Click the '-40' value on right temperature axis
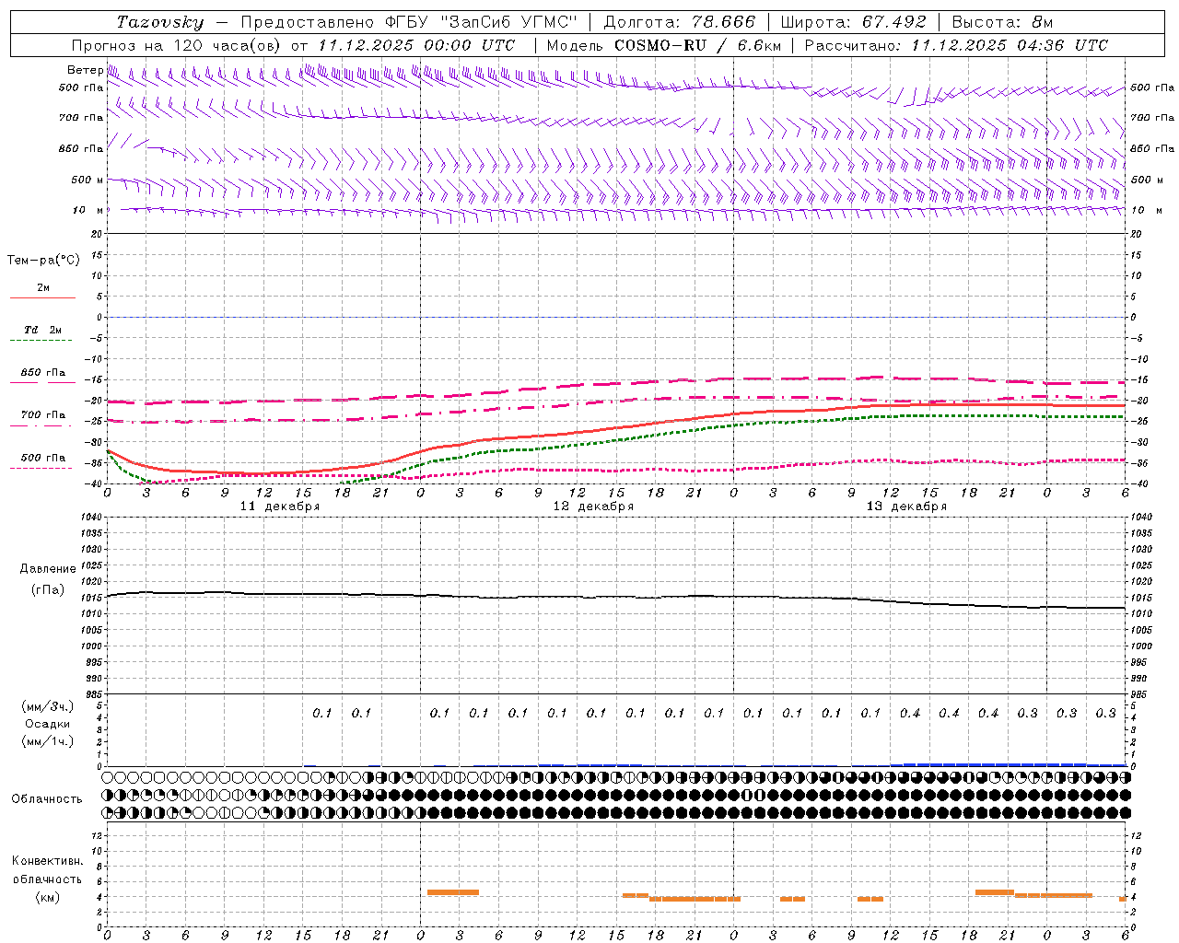 [1139, 484]
